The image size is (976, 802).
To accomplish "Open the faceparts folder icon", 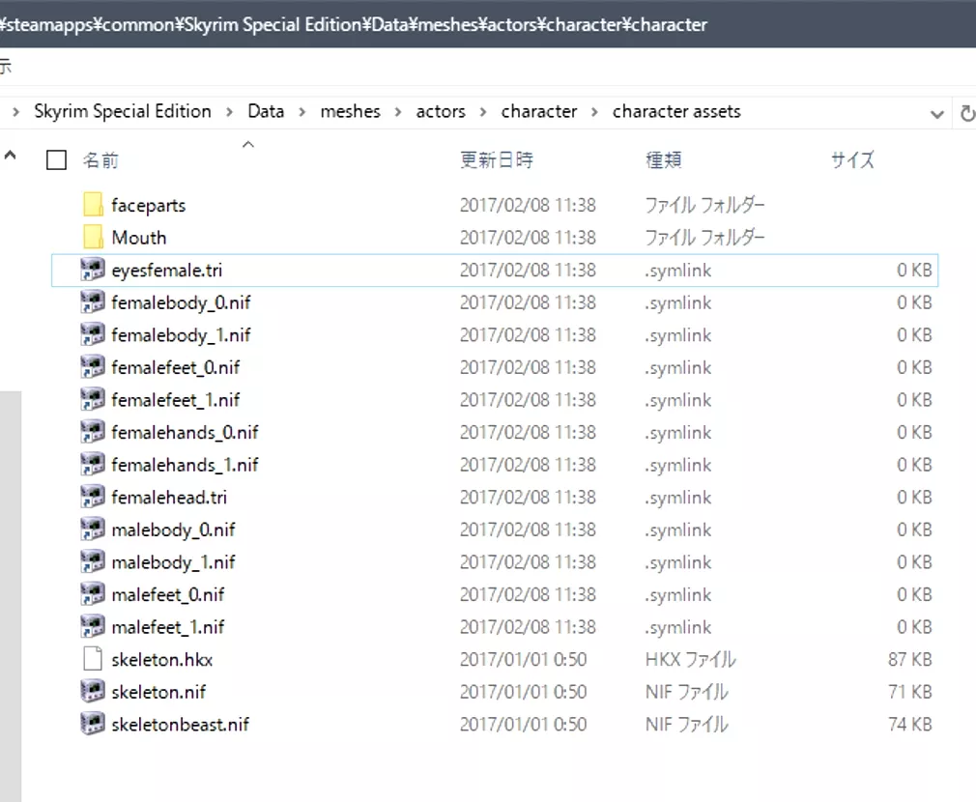I will click(x=93, y=205).
